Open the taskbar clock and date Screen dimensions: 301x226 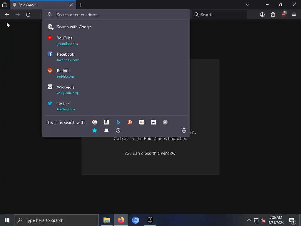(276, 220)
